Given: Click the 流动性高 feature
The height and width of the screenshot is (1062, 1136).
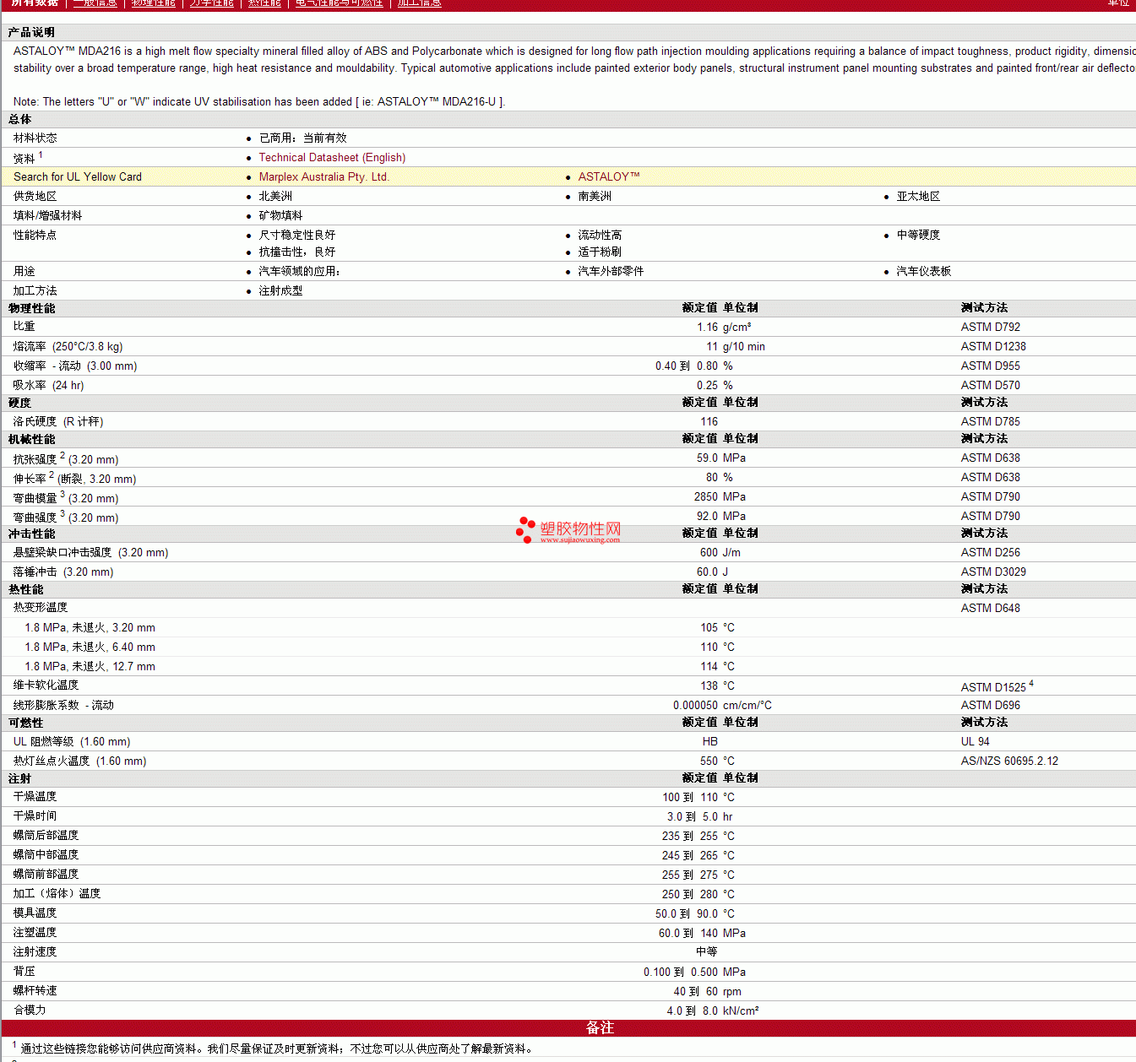Looking at the screenshot, I should (x=600, y=236).
